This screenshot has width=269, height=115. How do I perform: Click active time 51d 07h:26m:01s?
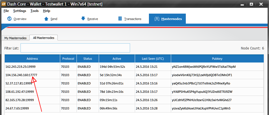tap(111, 83)
